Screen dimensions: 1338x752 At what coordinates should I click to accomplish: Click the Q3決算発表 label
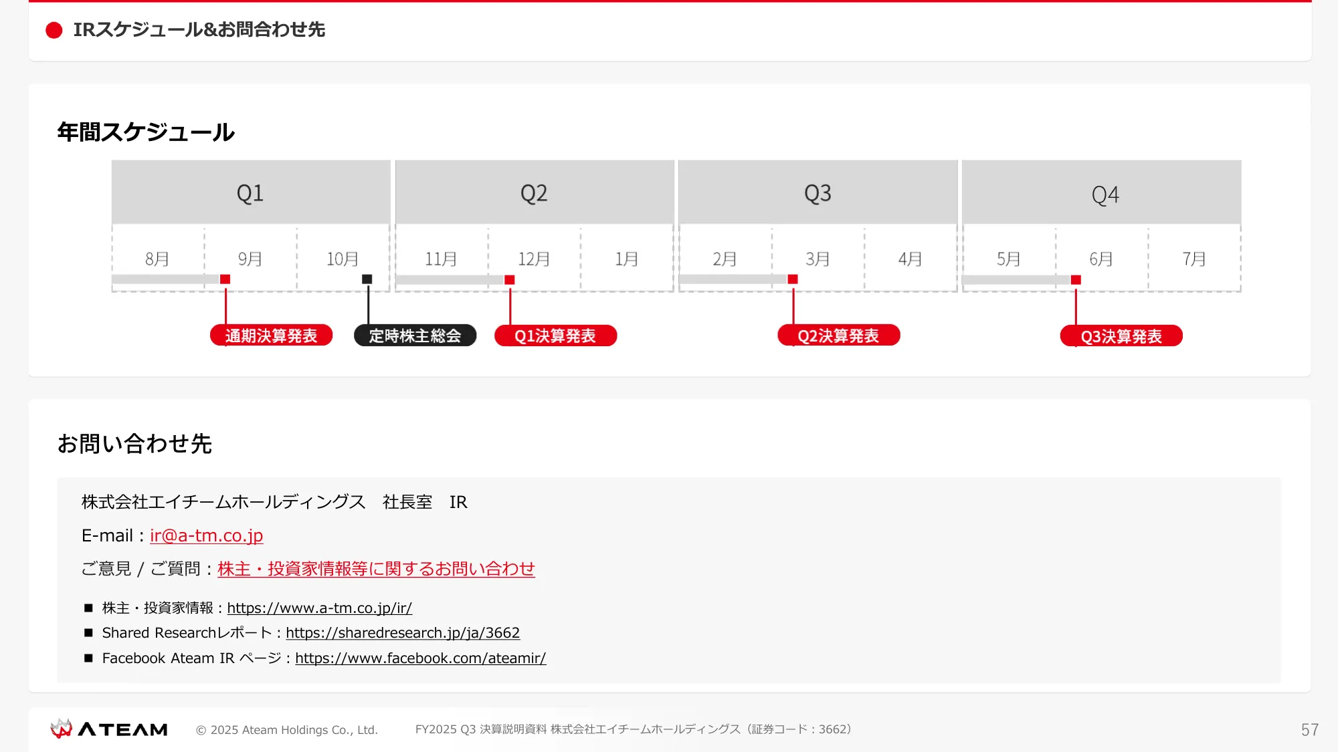click(1121, 336)
